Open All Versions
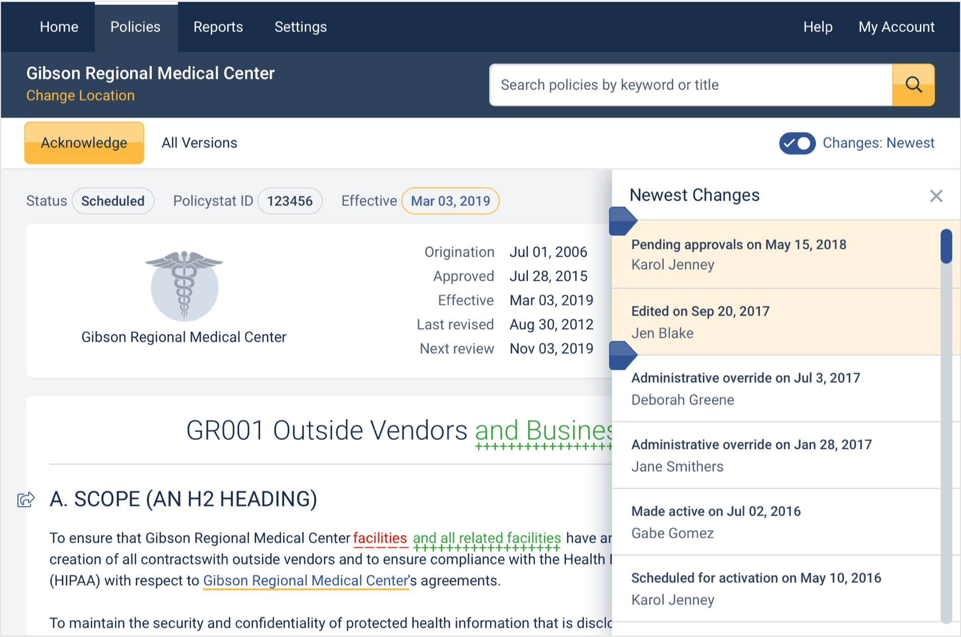Viewport: 961px width, 637px height. click(x=199, y=143)
